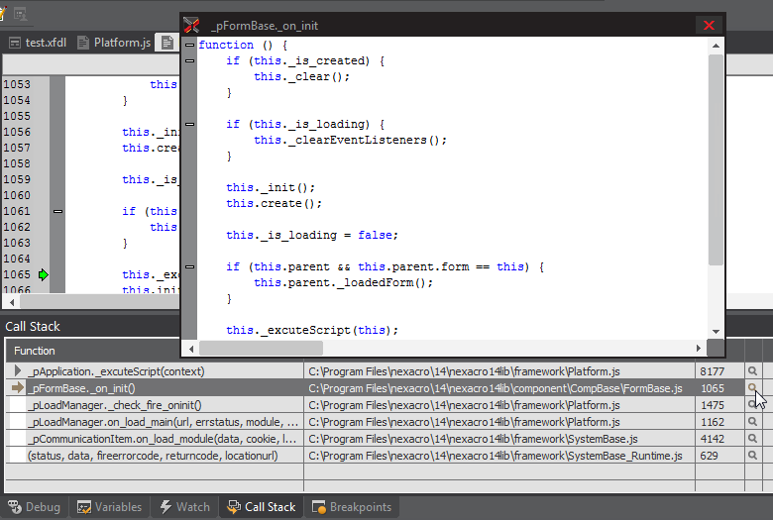This screenshot has height=520, width=773.
Task: Switch to the Platform.js editor tab
Action: [x=114, y=43]
